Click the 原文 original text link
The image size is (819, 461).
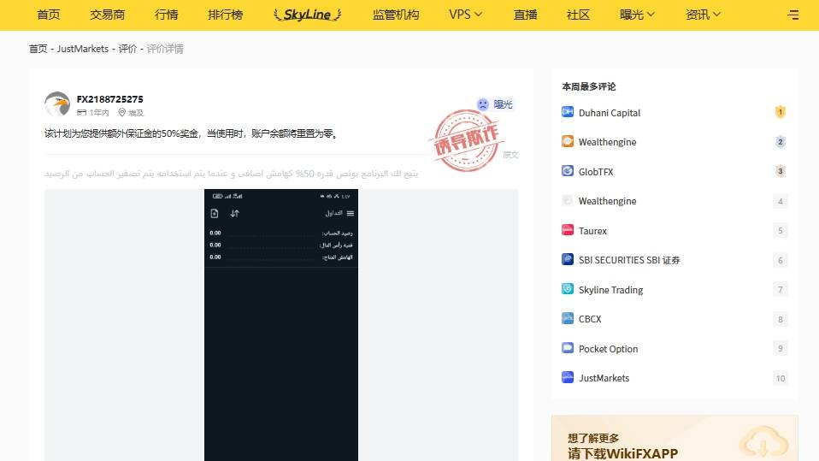[510, 155]
